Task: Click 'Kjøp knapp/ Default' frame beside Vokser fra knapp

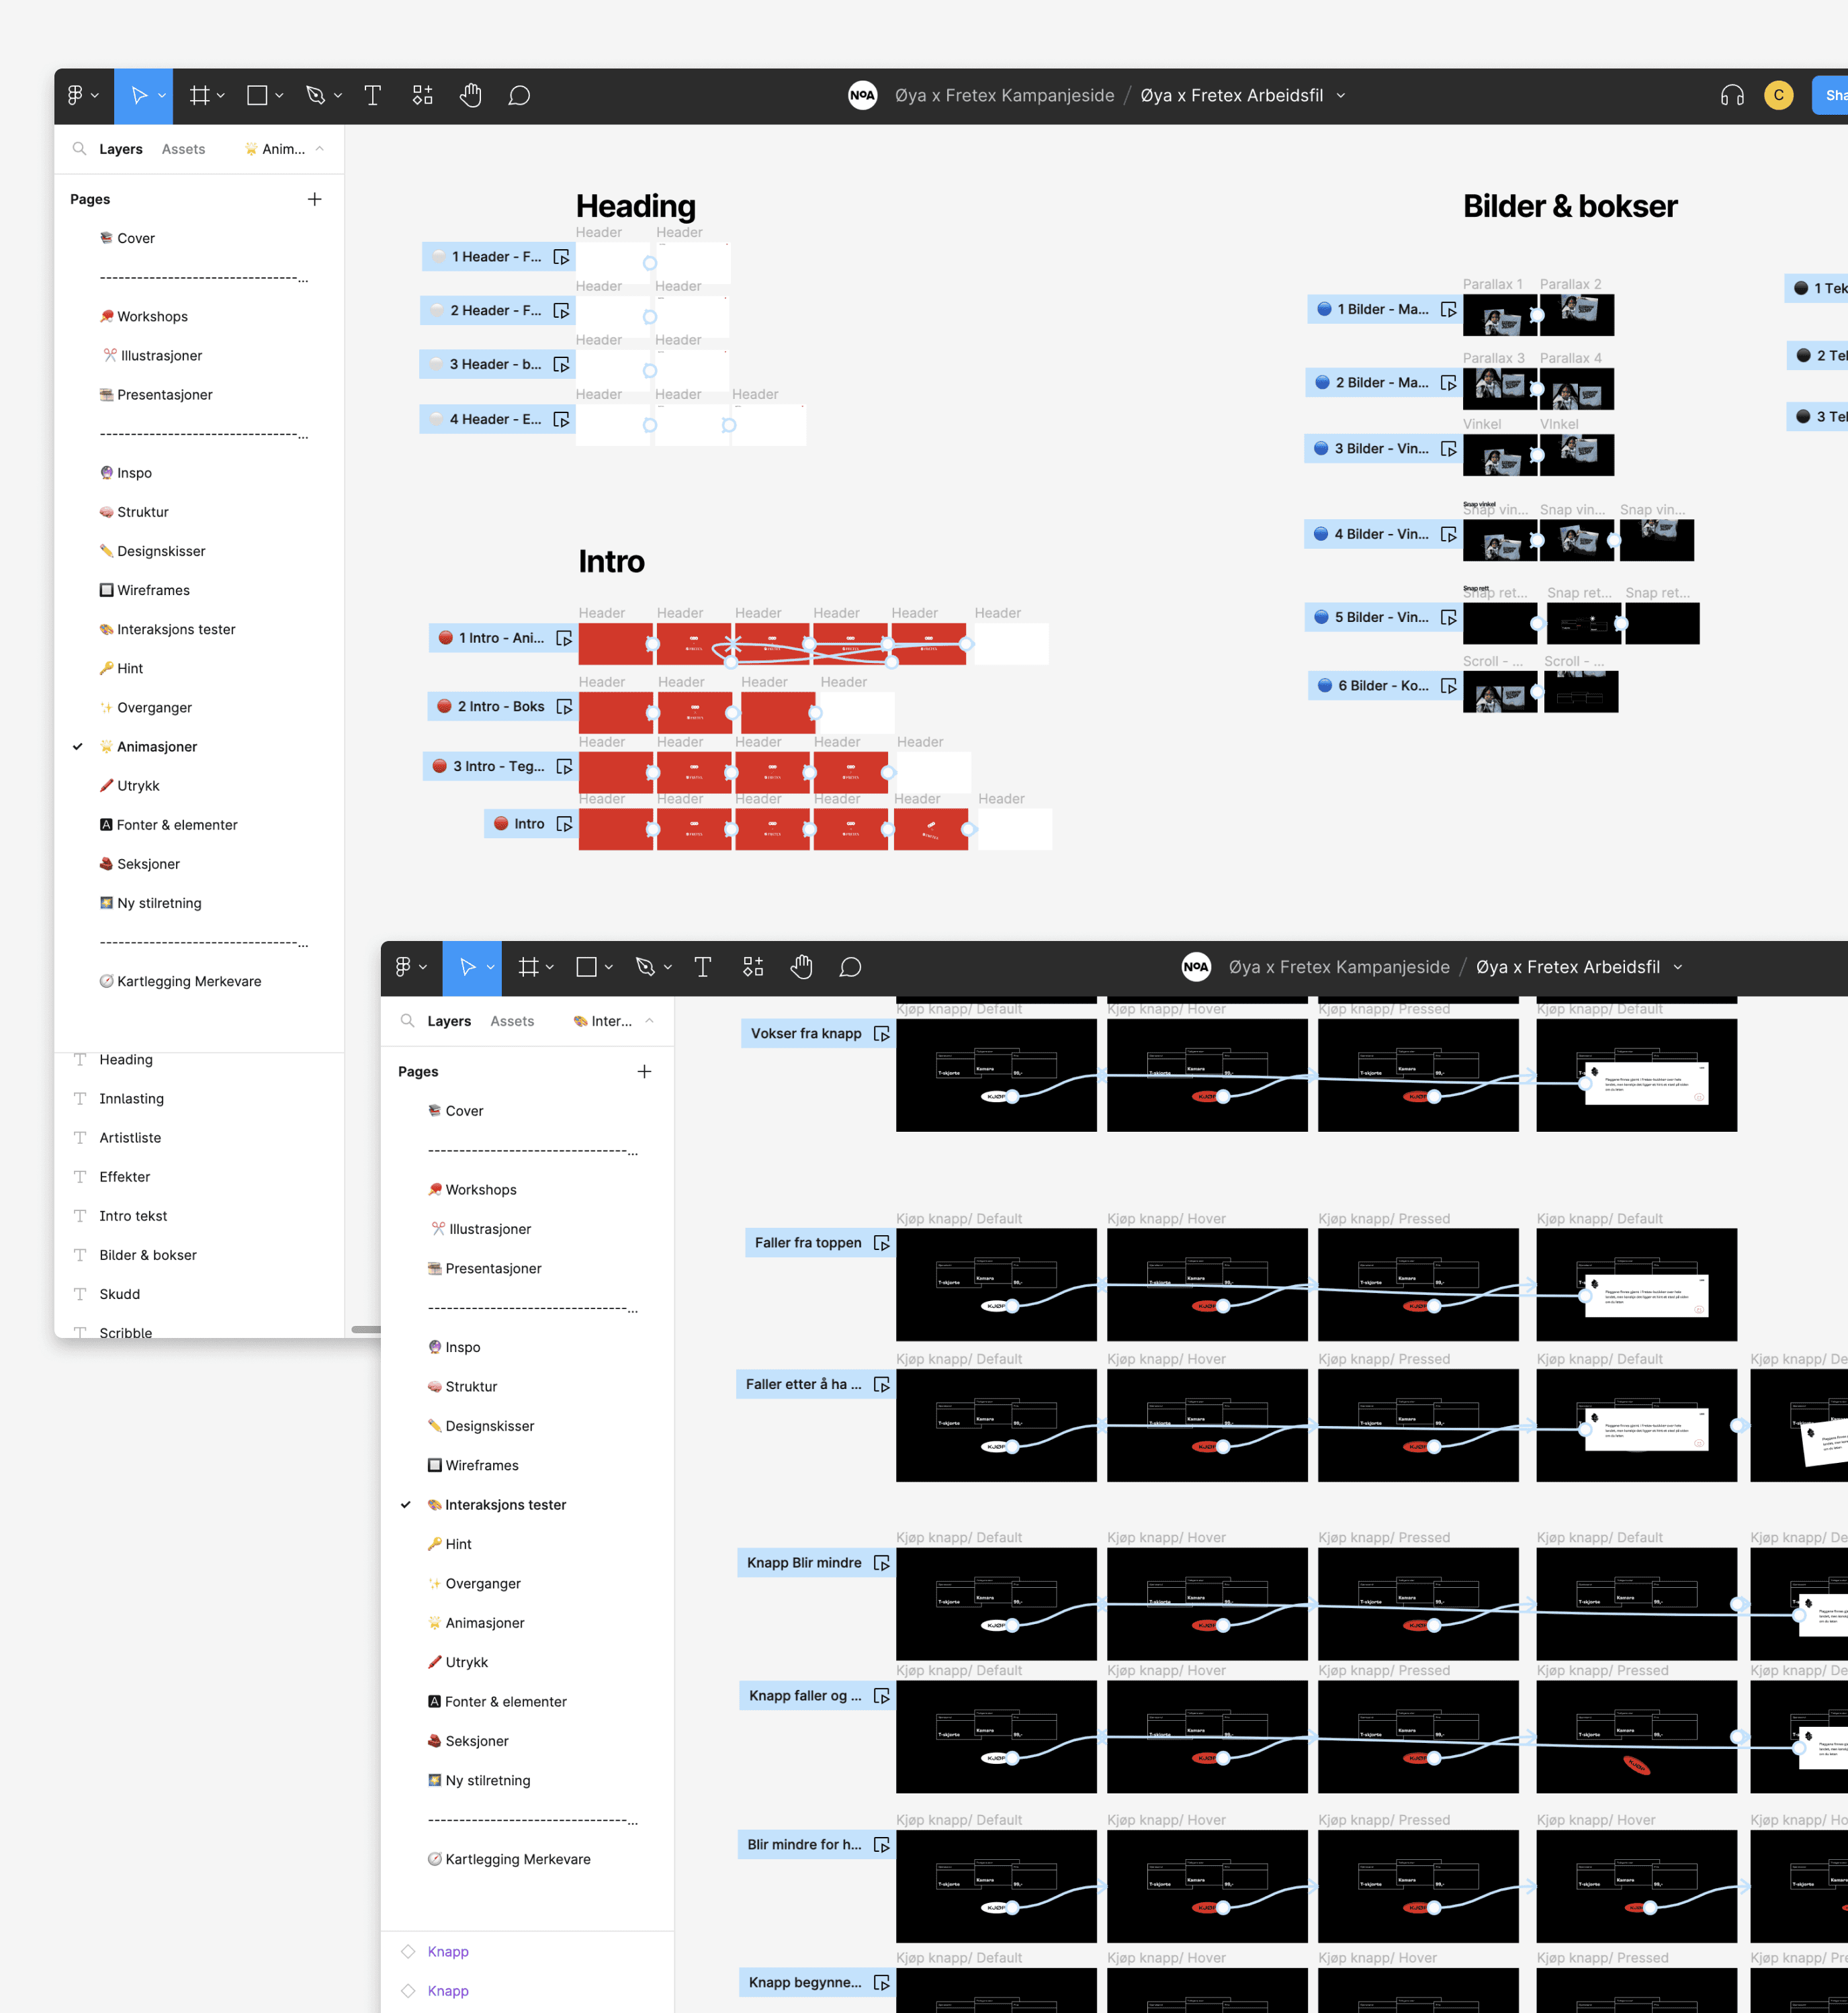Action: click(x=996, y=1075)
